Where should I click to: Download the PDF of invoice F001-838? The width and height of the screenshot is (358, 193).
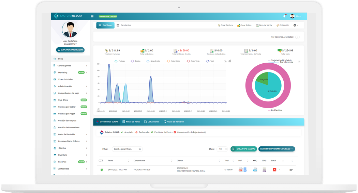240,170
